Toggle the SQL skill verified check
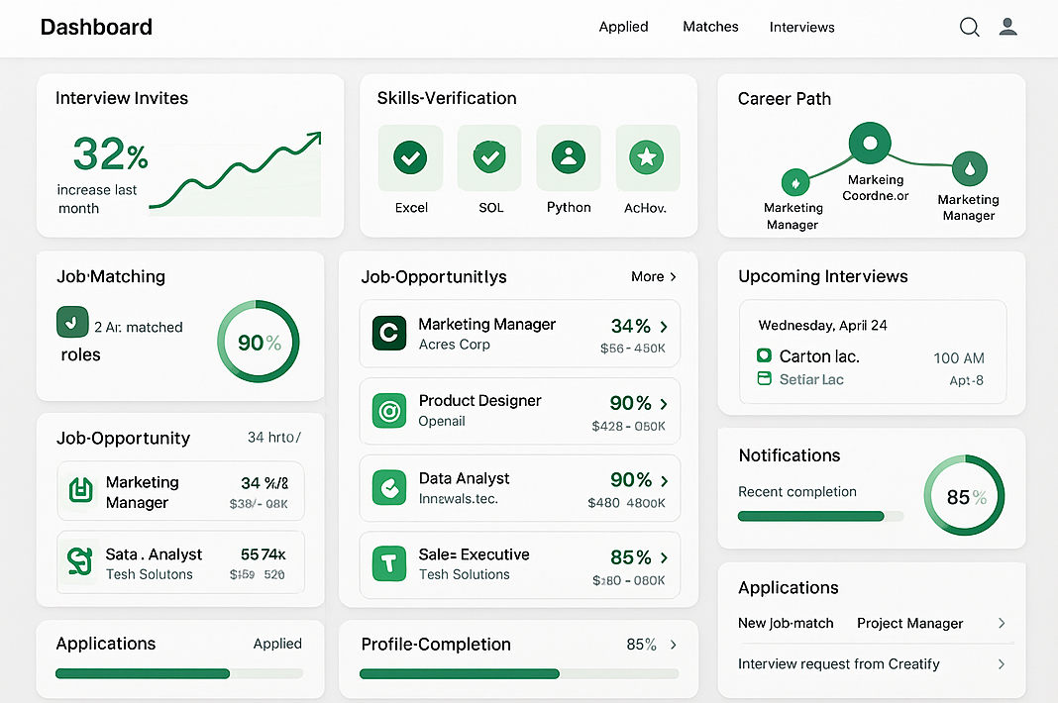The height and width of the screenshot is (703, 1058). [x=489, y=156]
